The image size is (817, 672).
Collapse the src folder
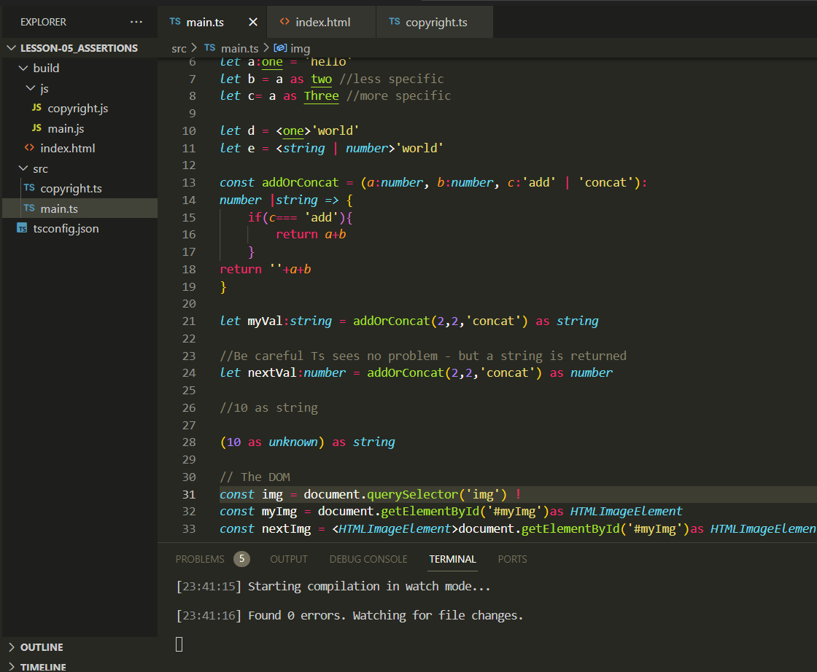[23, 168]
